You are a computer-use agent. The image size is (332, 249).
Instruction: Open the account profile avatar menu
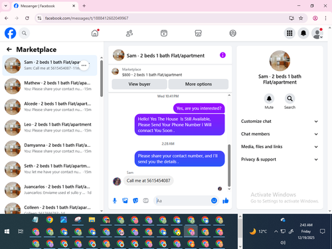point(317,33)
